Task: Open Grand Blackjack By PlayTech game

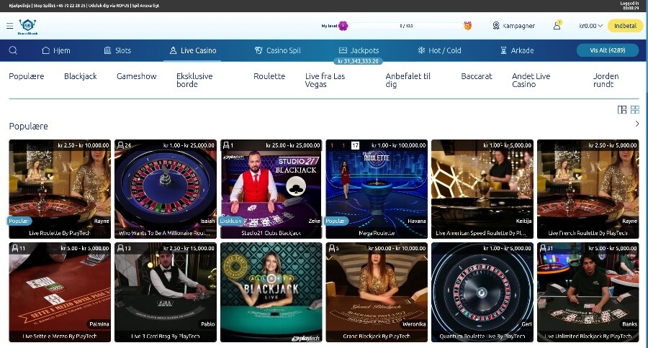Action: [377, 292]
